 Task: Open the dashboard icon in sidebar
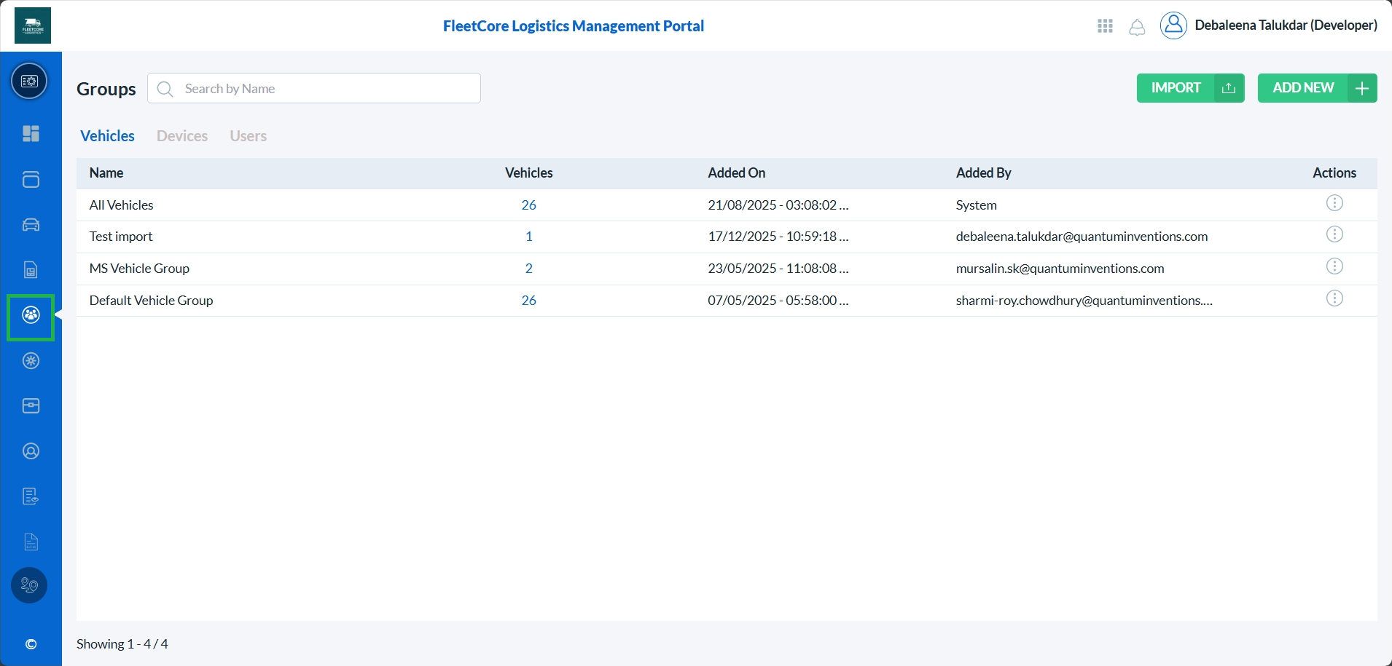pyautogui.click(x=31, y=134)
